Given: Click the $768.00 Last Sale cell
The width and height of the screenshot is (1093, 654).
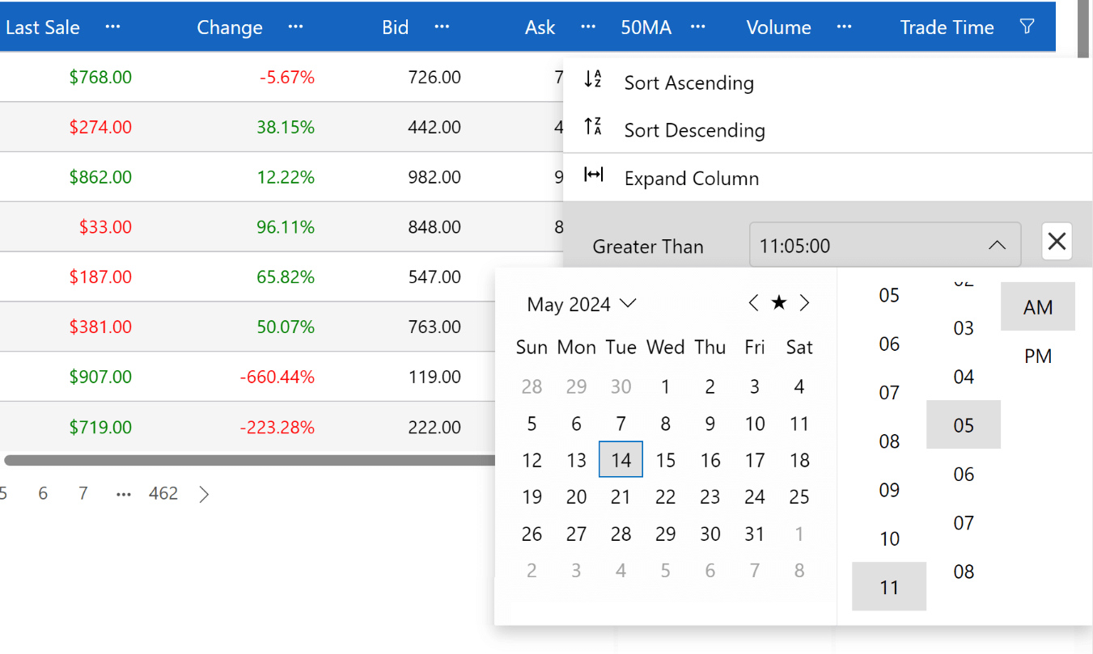Looking at the screenshot, I should (100, 77).
